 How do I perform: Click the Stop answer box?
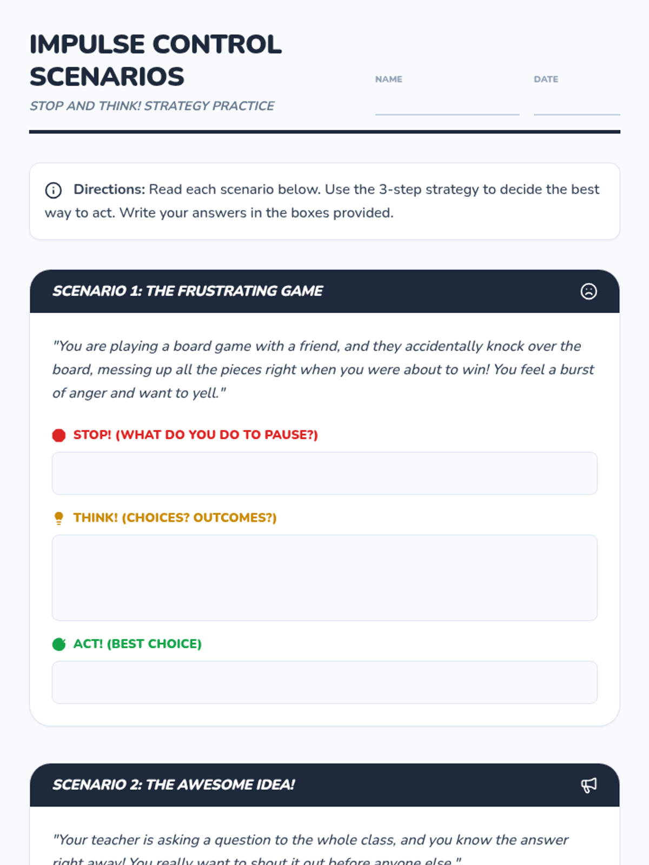[325, 474]
